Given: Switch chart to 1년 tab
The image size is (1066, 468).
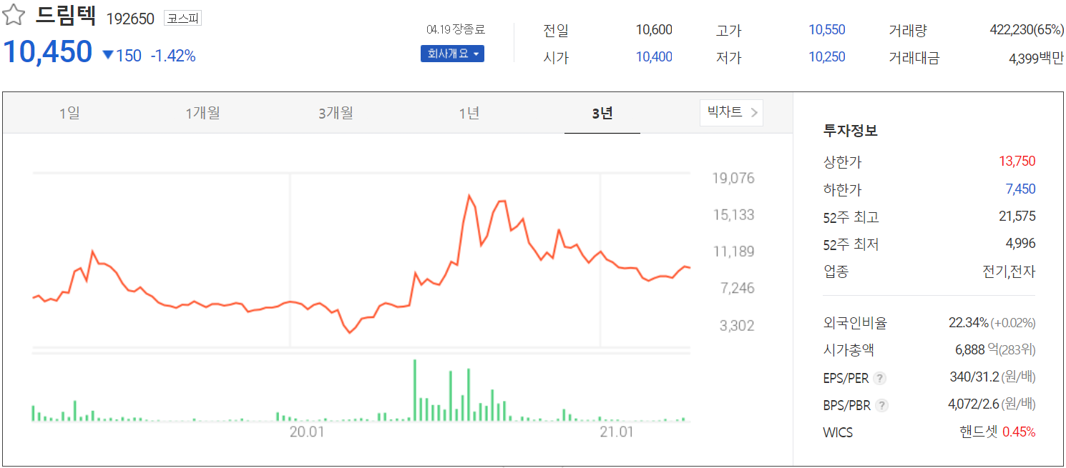Looking at the screenshot, I should [x=469, y=113].
